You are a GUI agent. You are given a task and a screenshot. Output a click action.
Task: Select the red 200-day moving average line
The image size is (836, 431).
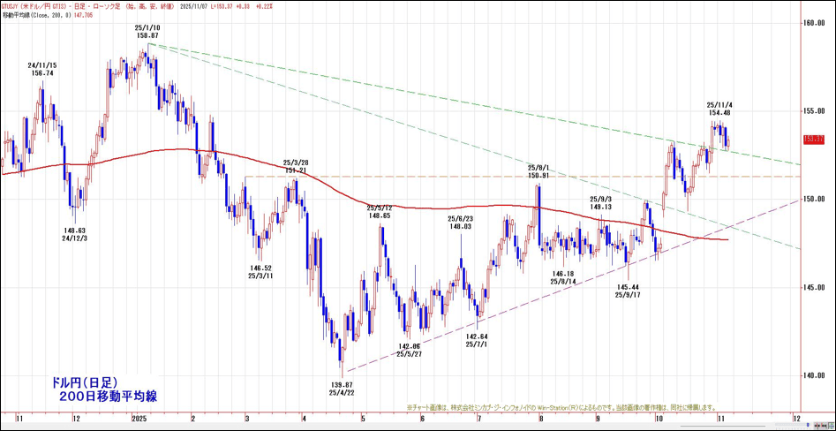pos(441,208)
